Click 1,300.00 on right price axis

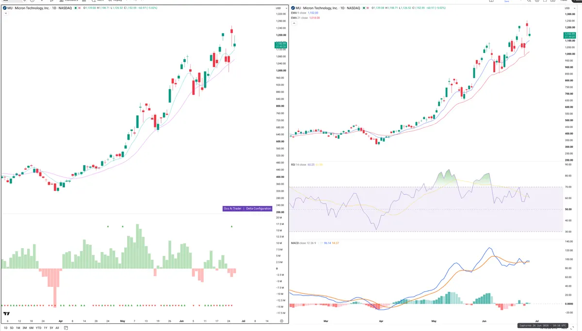tap(570, 14)
